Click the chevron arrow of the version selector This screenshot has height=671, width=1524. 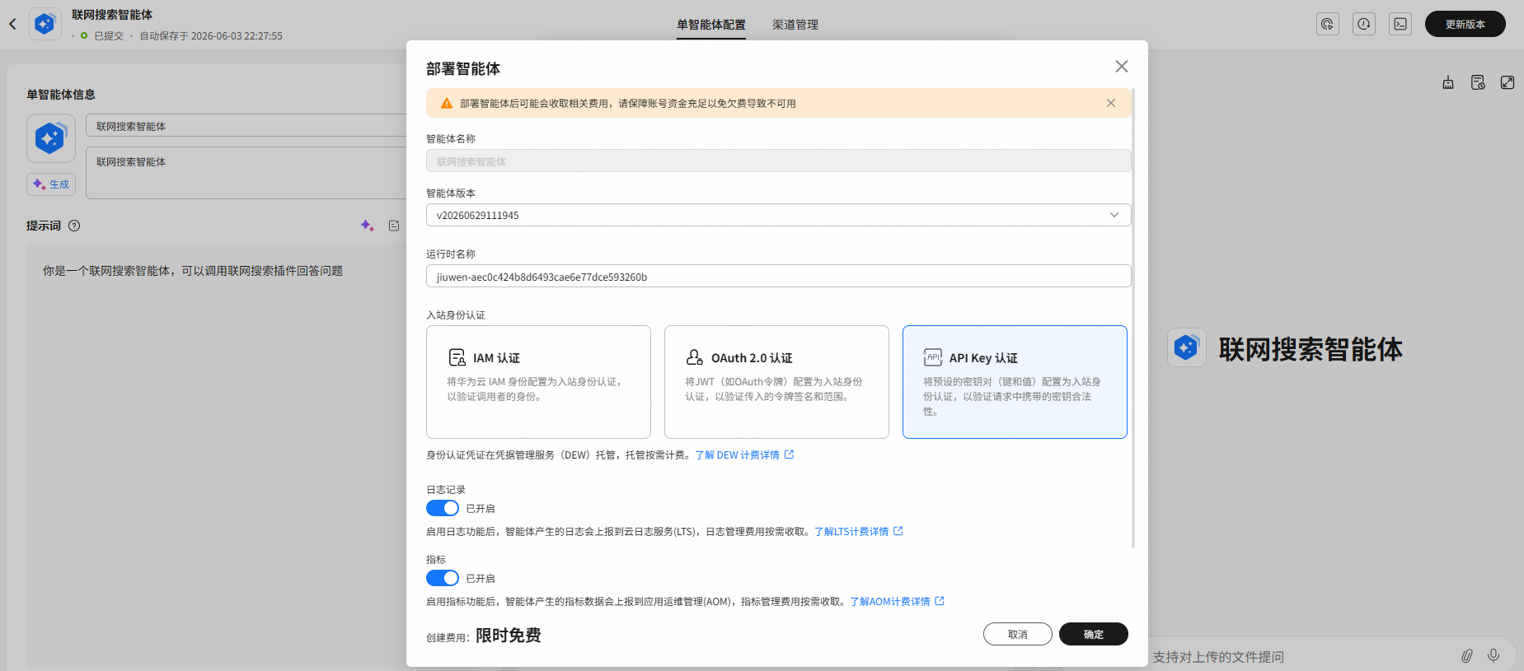[x=1114, y=215]
